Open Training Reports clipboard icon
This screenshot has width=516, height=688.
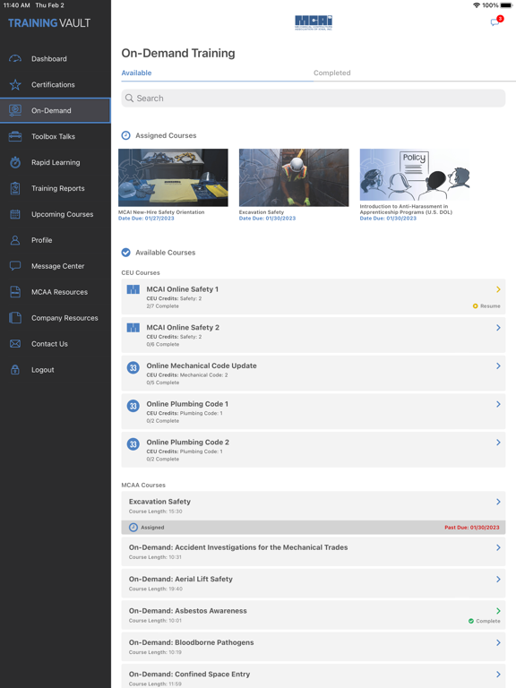coord(15,188)
